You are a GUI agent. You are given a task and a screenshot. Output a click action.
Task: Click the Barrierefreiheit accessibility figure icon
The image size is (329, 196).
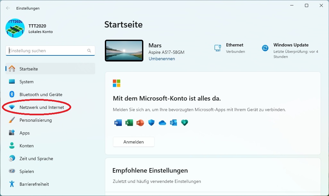(12, 184)
